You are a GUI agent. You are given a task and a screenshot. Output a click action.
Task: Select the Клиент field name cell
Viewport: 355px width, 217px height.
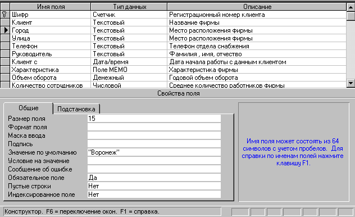(51, 22)
